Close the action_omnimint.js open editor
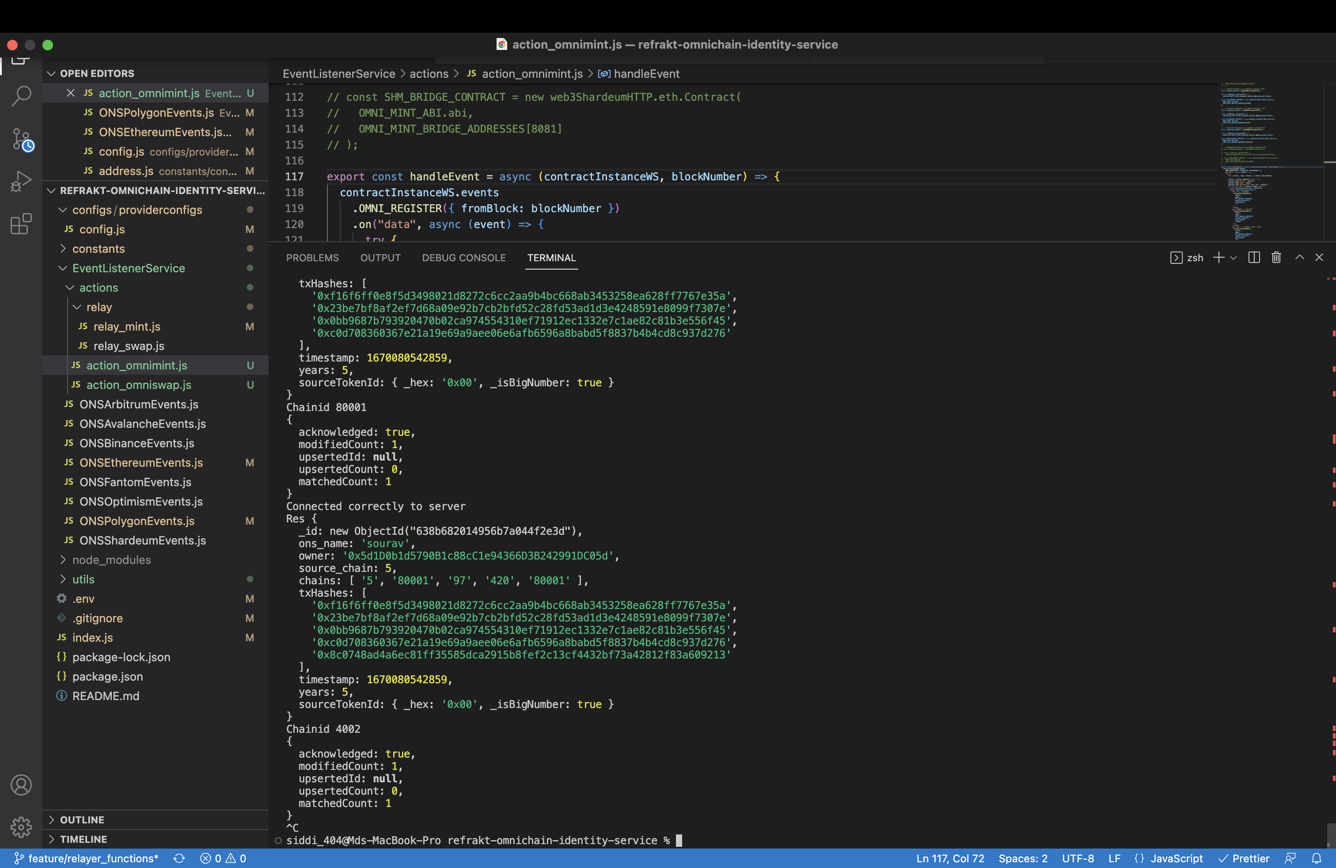Image resolution: width=1336 pixels, height=868 pixels. [71, 93]
